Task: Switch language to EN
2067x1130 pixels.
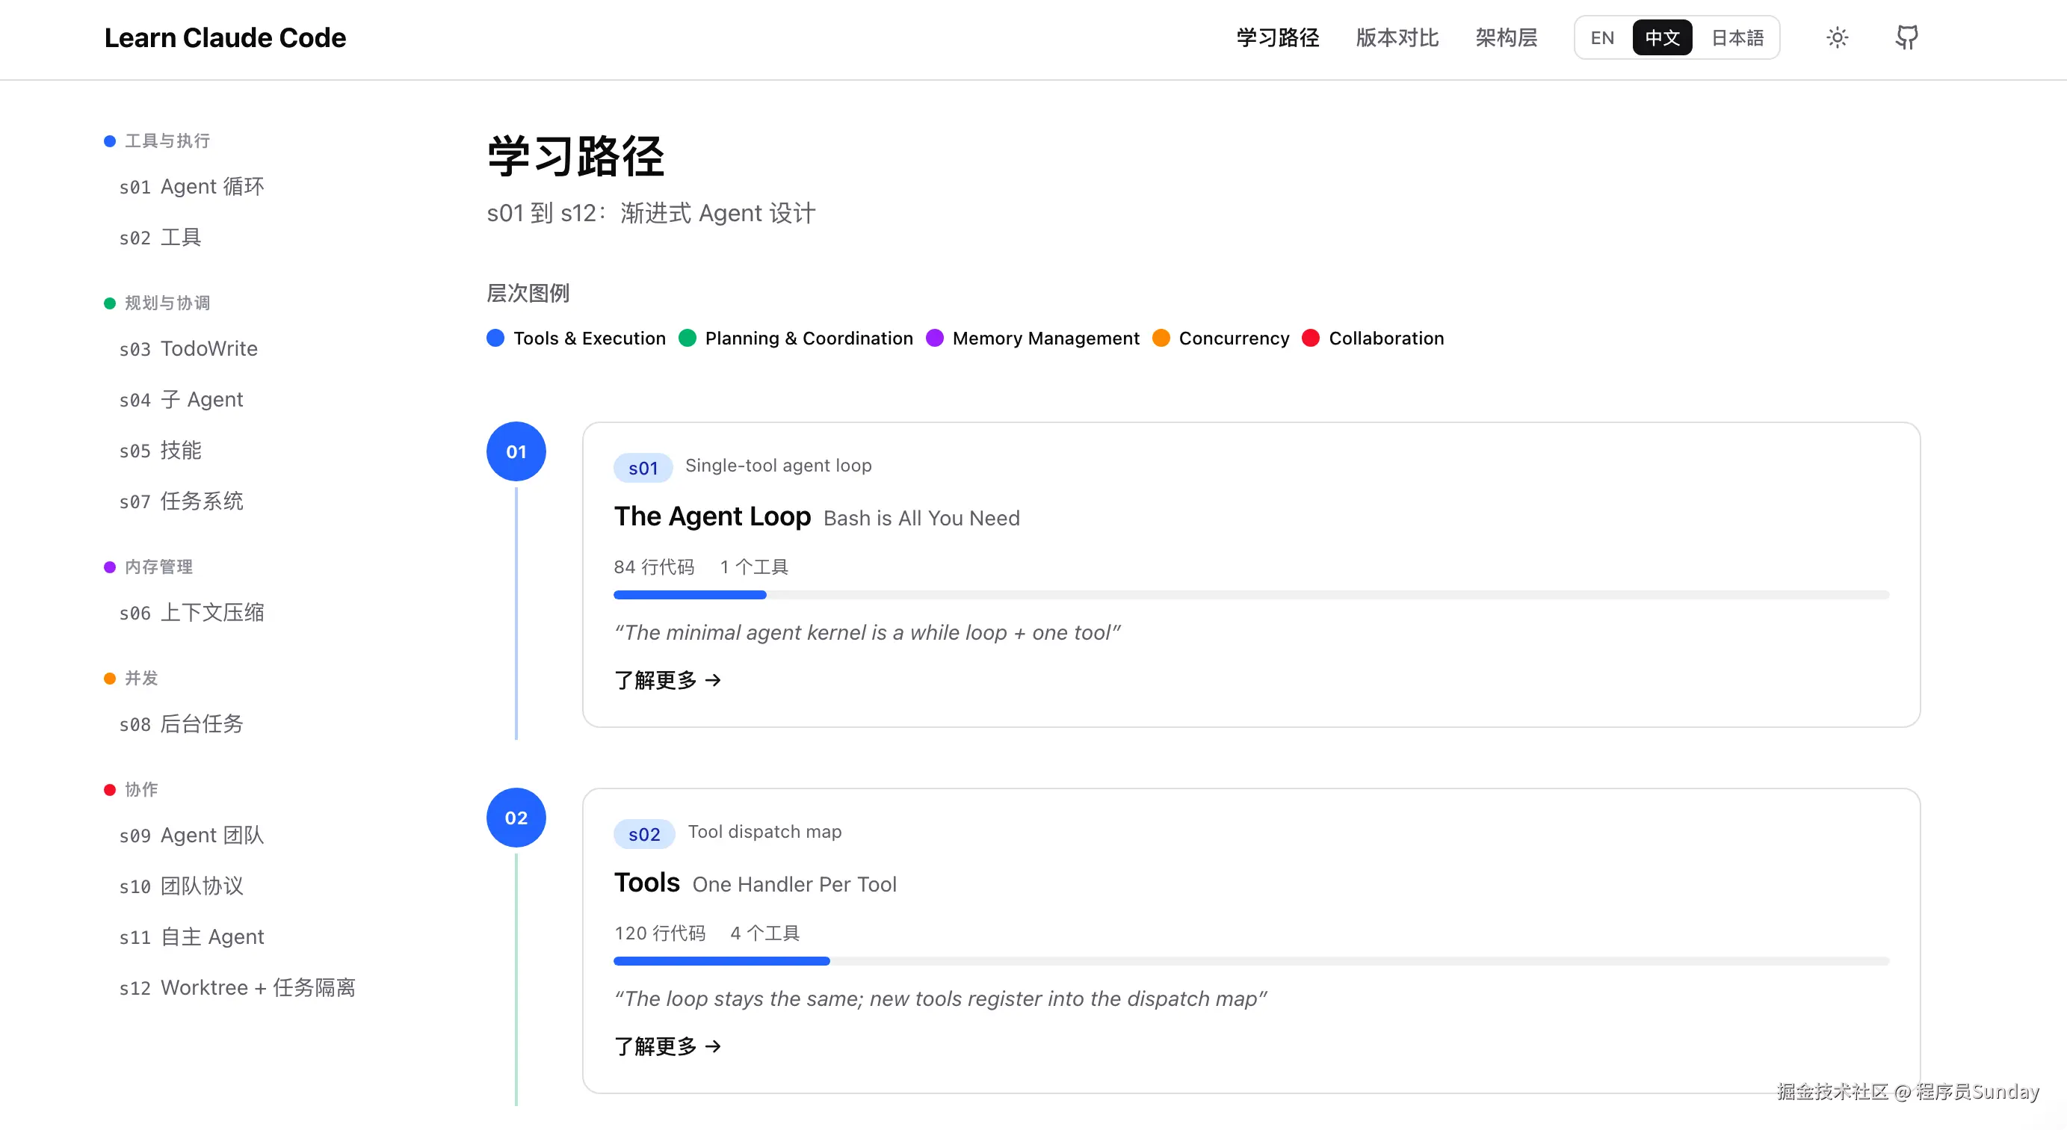Action: click(x=1601, y=37)
